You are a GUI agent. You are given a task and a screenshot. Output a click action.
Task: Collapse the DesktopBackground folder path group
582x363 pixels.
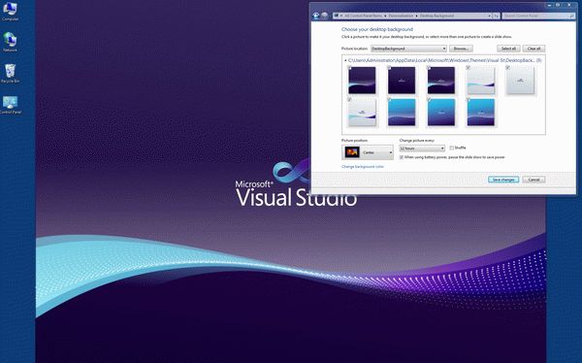[345, 60]
